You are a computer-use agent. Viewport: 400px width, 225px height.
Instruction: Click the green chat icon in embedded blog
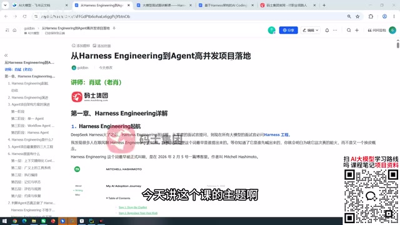coord(77,169)
